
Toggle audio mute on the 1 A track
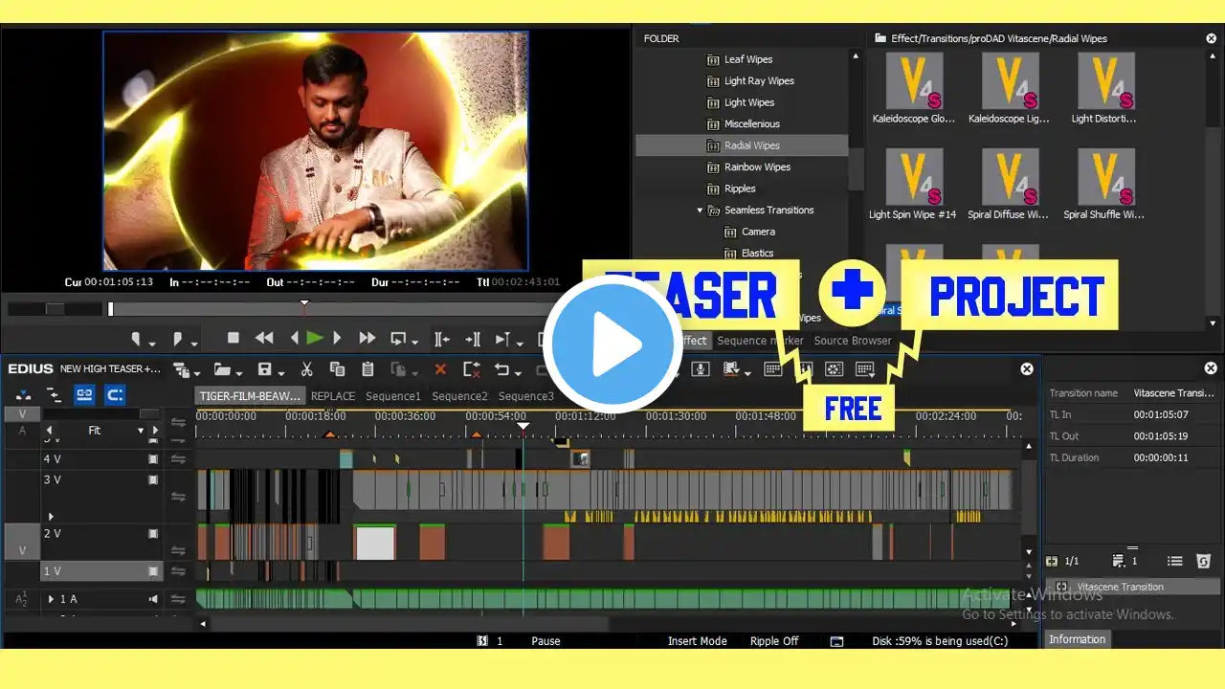point(153,599)
